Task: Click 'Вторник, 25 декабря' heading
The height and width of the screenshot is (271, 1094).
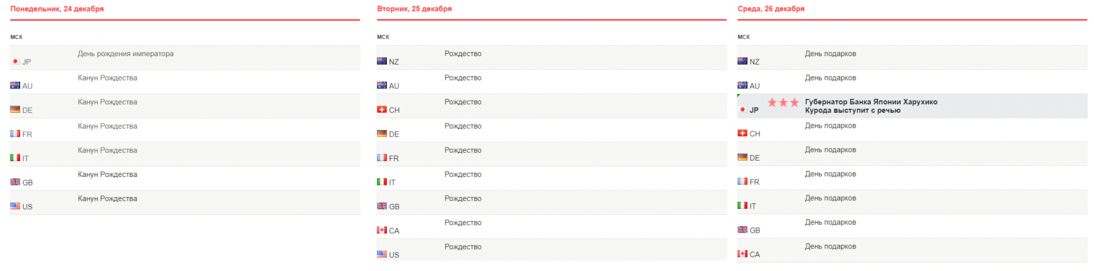Action: pos(414,9)
